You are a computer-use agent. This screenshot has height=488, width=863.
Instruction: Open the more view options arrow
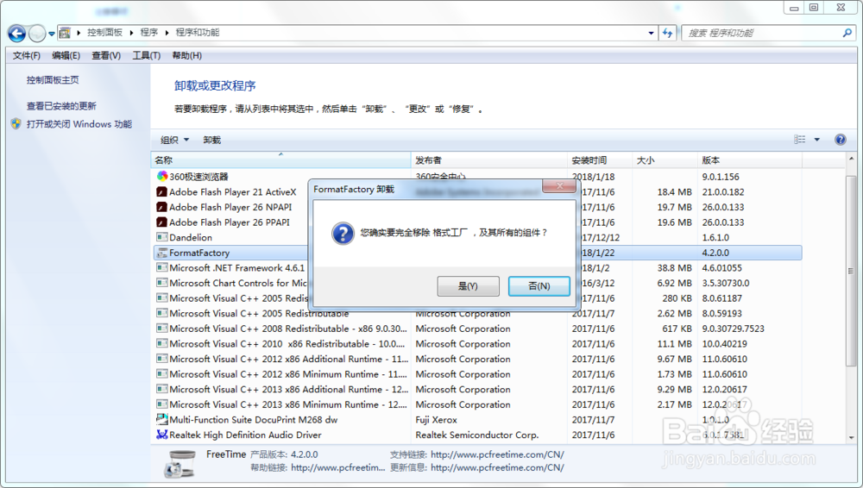[x=816, y=140]
